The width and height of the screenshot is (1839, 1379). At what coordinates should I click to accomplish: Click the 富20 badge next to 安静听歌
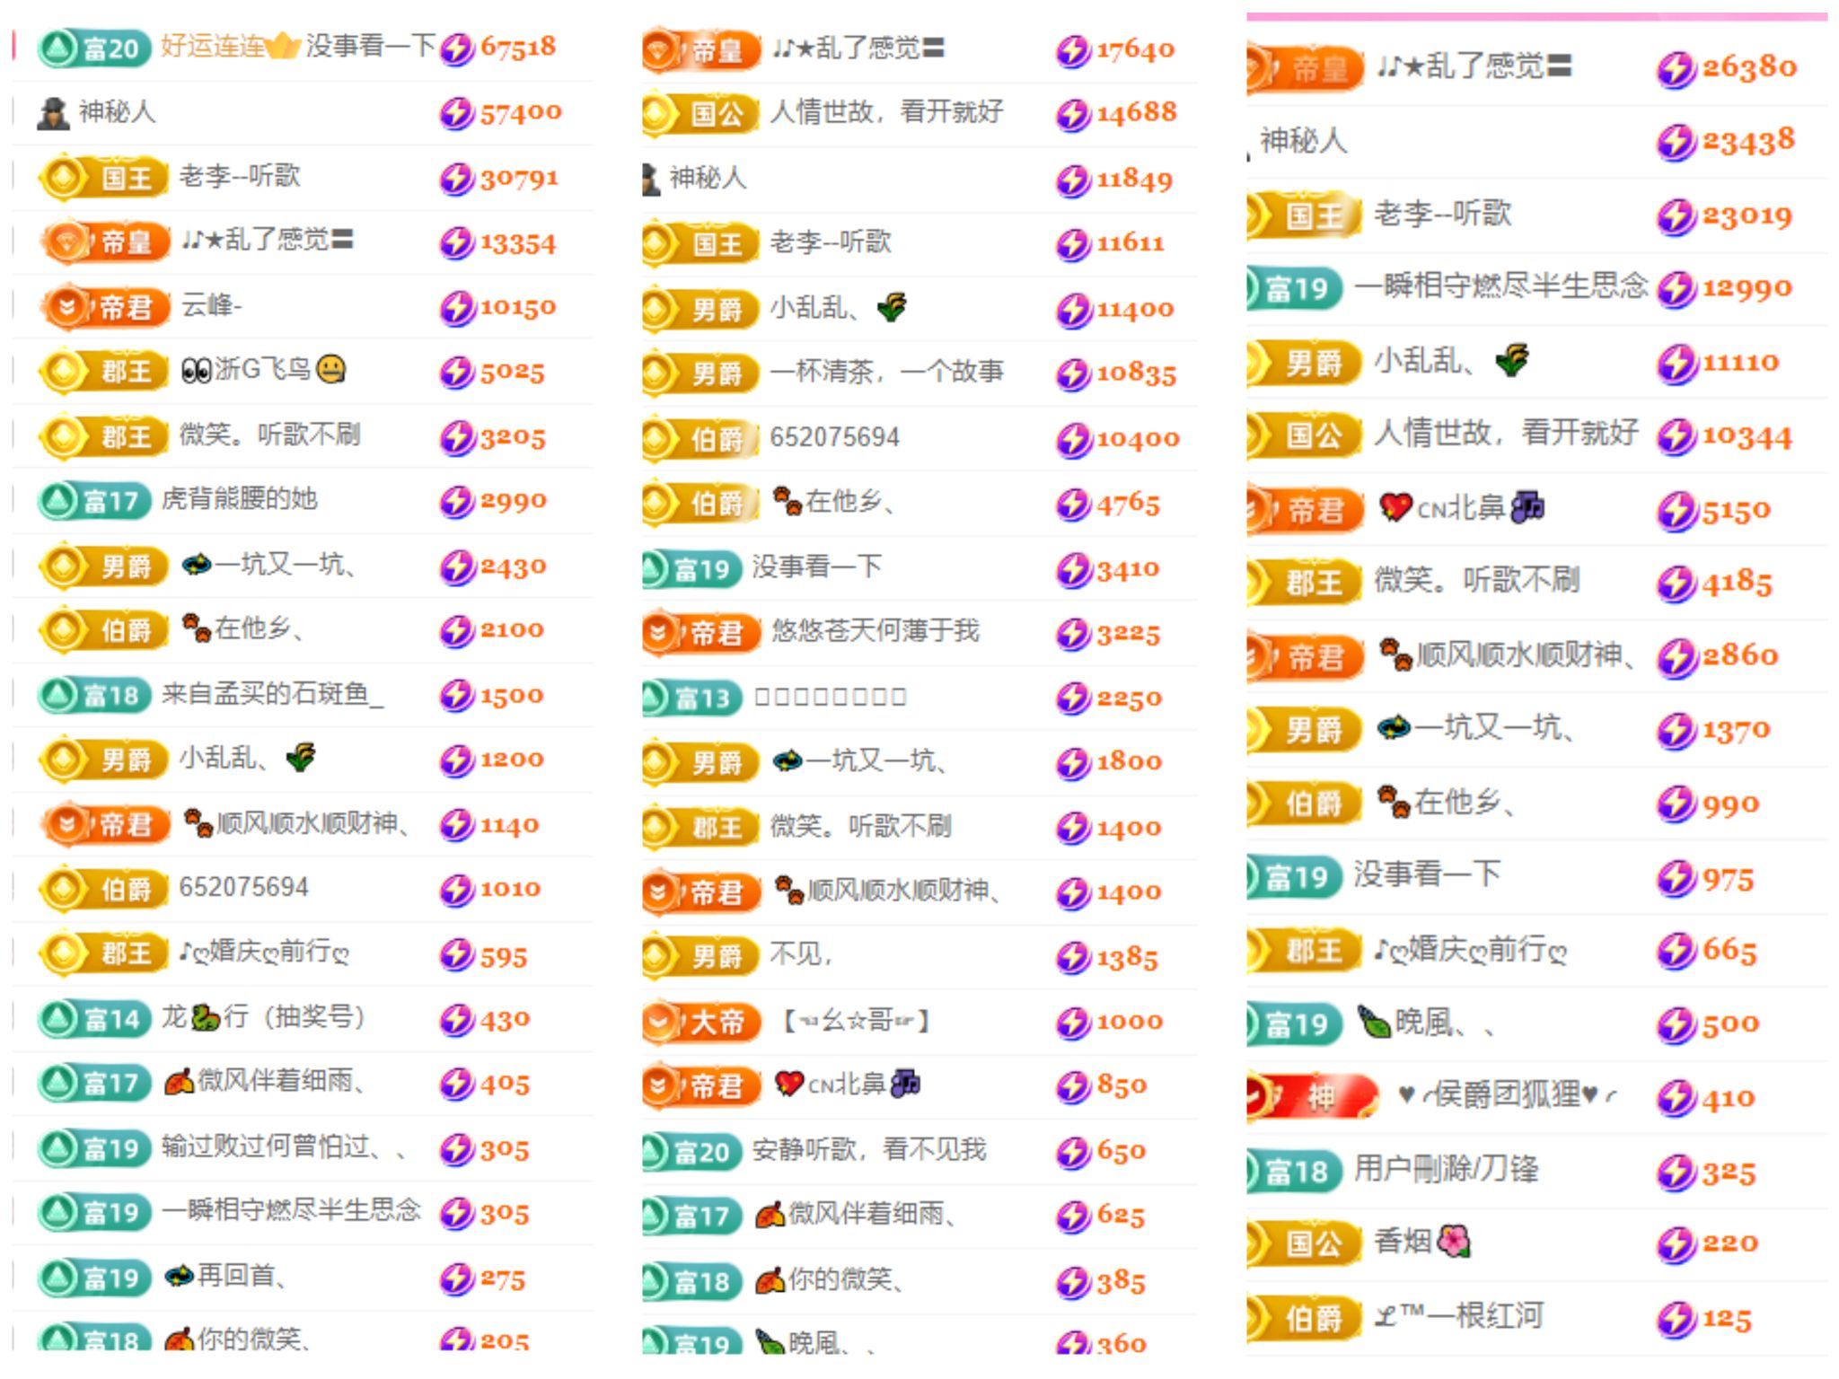(x=692, y=1152)
